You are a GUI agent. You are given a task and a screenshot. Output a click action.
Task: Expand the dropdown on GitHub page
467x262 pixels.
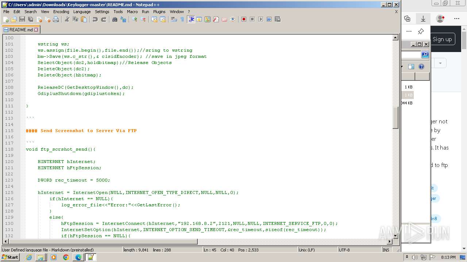pos(440,63)
